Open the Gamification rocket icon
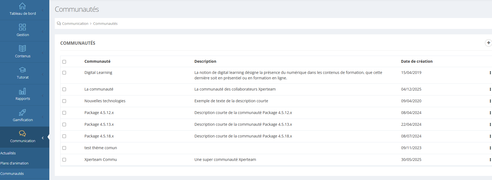 coord(22,112)
